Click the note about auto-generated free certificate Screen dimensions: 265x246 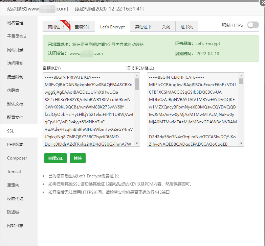[x=84, y=176]
